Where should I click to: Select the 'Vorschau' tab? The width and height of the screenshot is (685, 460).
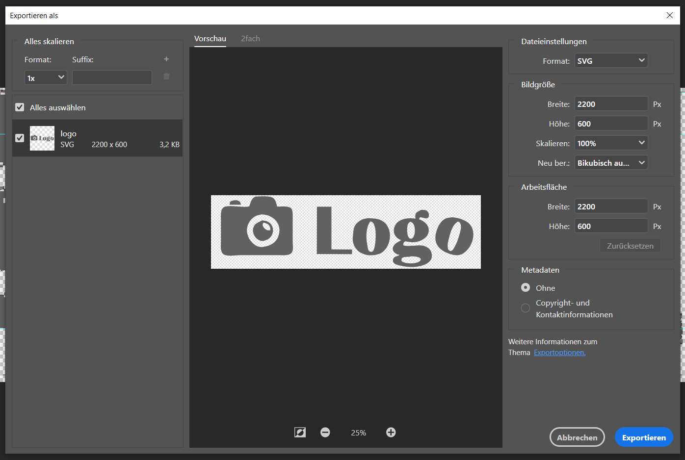210,38
